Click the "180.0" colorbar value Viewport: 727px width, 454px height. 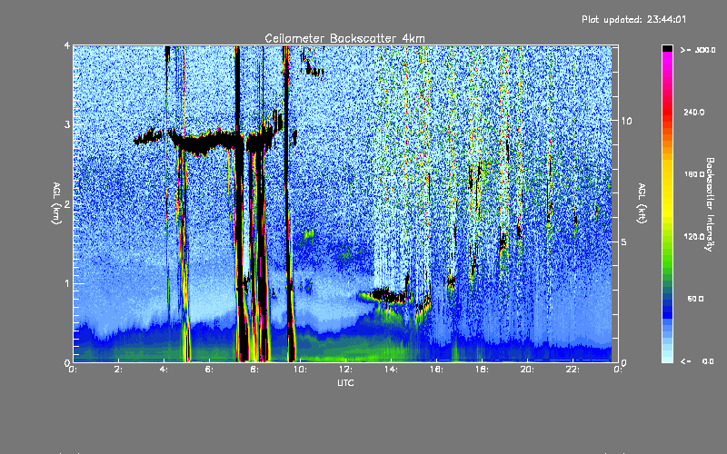point(694,174)
